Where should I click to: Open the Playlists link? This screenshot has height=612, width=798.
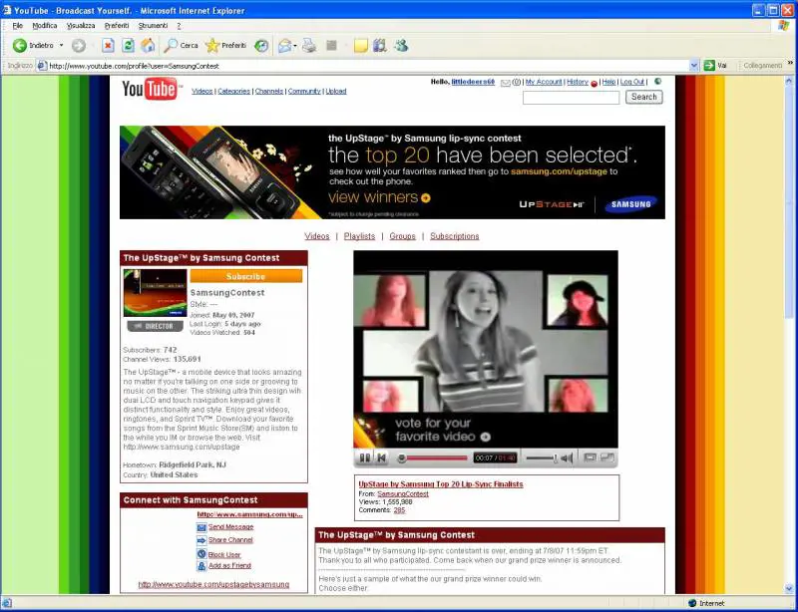359,236
